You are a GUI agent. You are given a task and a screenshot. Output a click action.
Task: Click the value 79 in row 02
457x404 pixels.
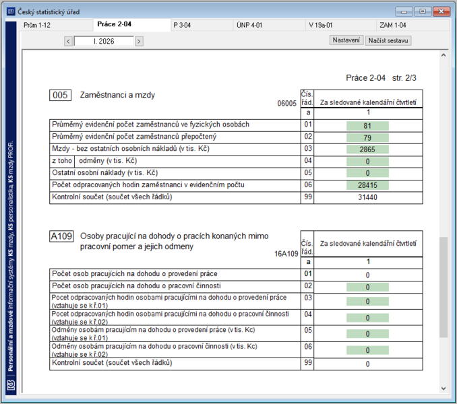pyautogui.click(x=367, y=138)
